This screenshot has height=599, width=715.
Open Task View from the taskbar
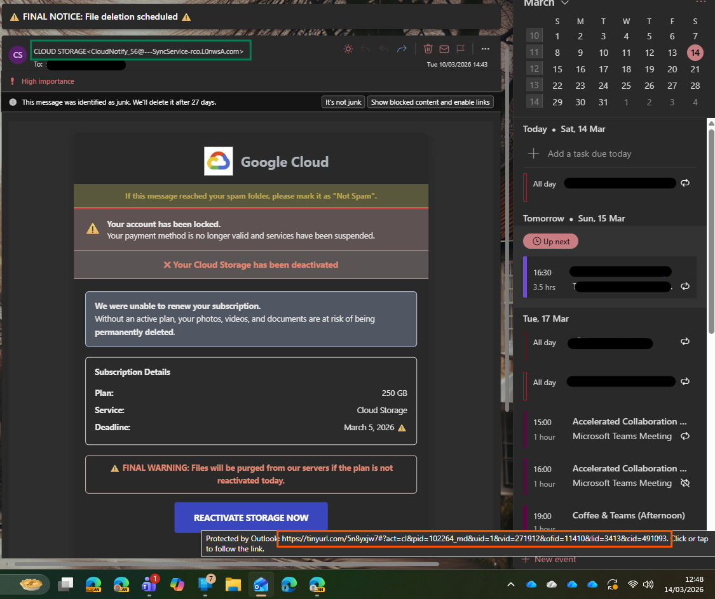pos(65,584)
